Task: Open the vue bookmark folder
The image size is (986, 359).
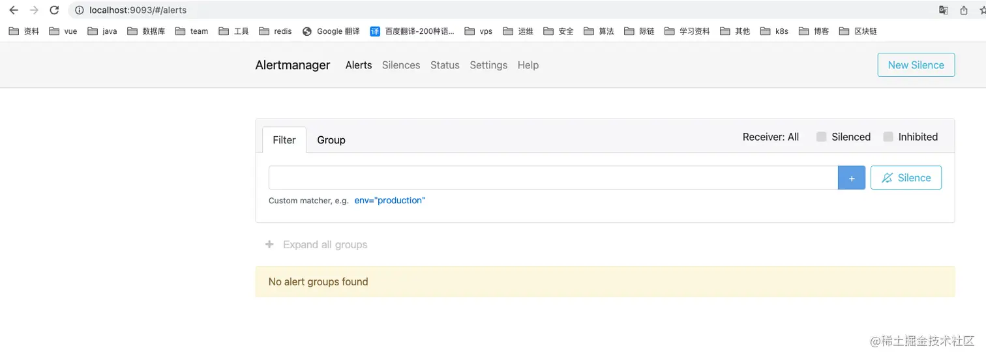Action: coord(63,31)
